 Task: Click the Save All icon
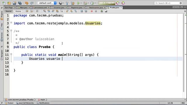click(20, 3)
